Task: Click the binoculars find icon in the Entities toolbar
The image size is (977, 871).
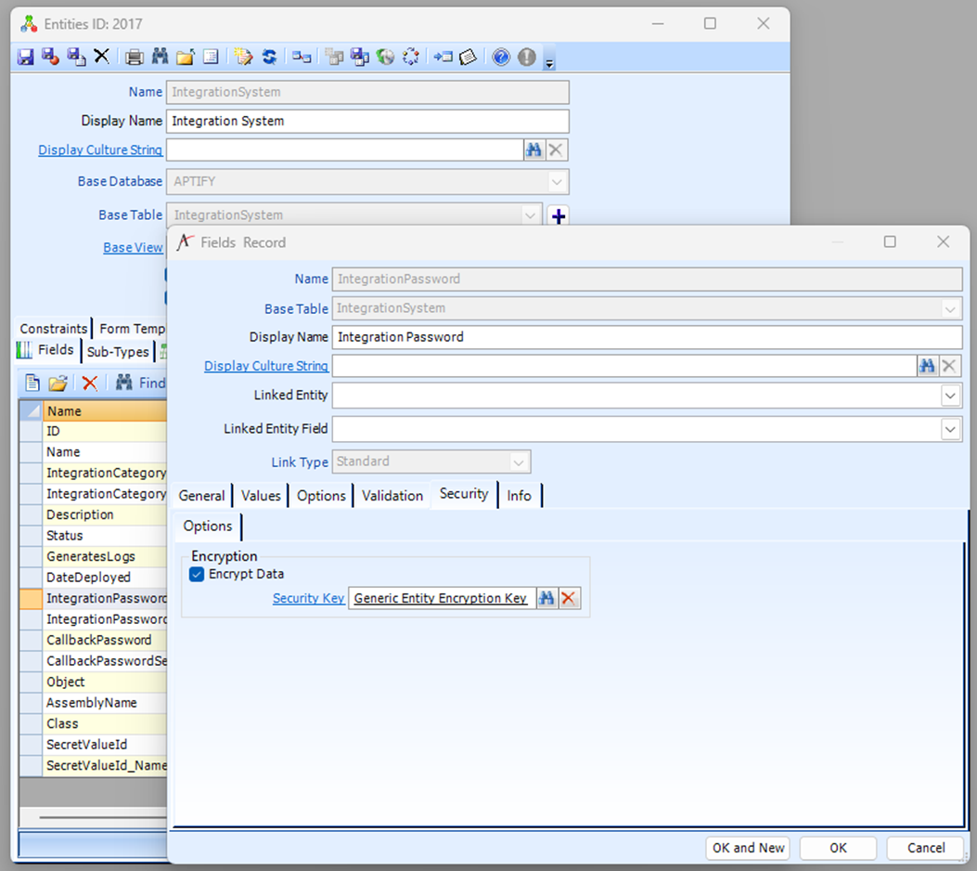Action: click(161, 57)
